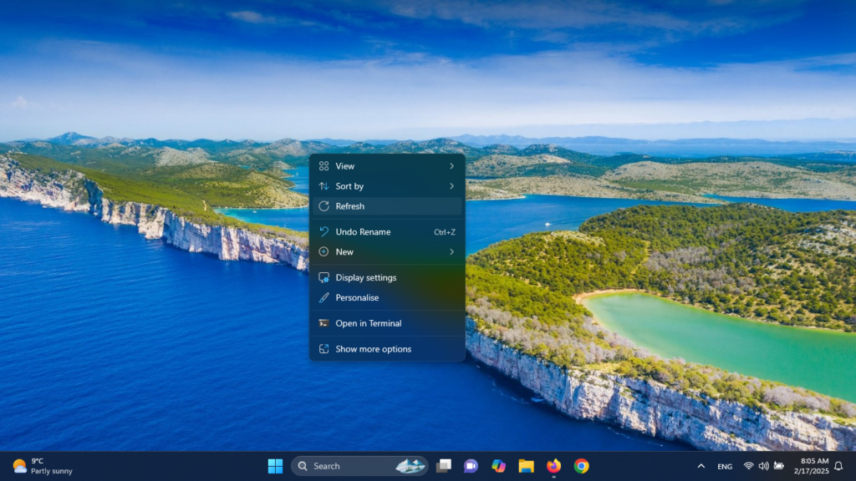Toggle Task View on the taskbar
This screenshot has height=481, width=856.
(444, 466)
